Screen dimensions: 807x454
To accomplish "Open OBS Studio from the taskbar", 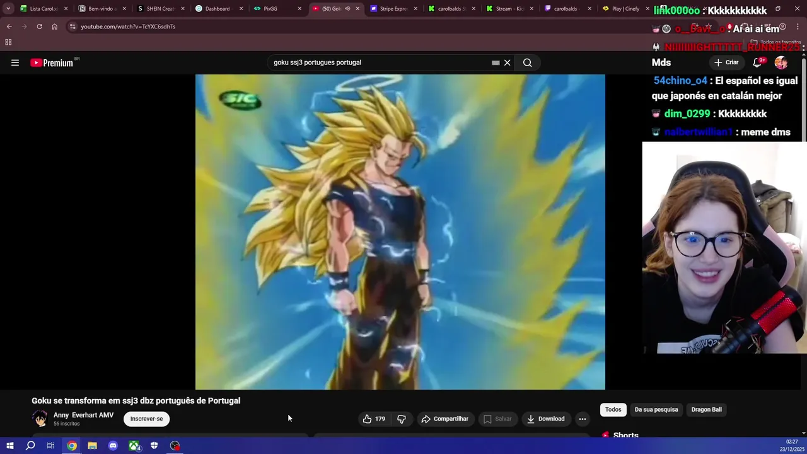I will click(x=175, y=446).
